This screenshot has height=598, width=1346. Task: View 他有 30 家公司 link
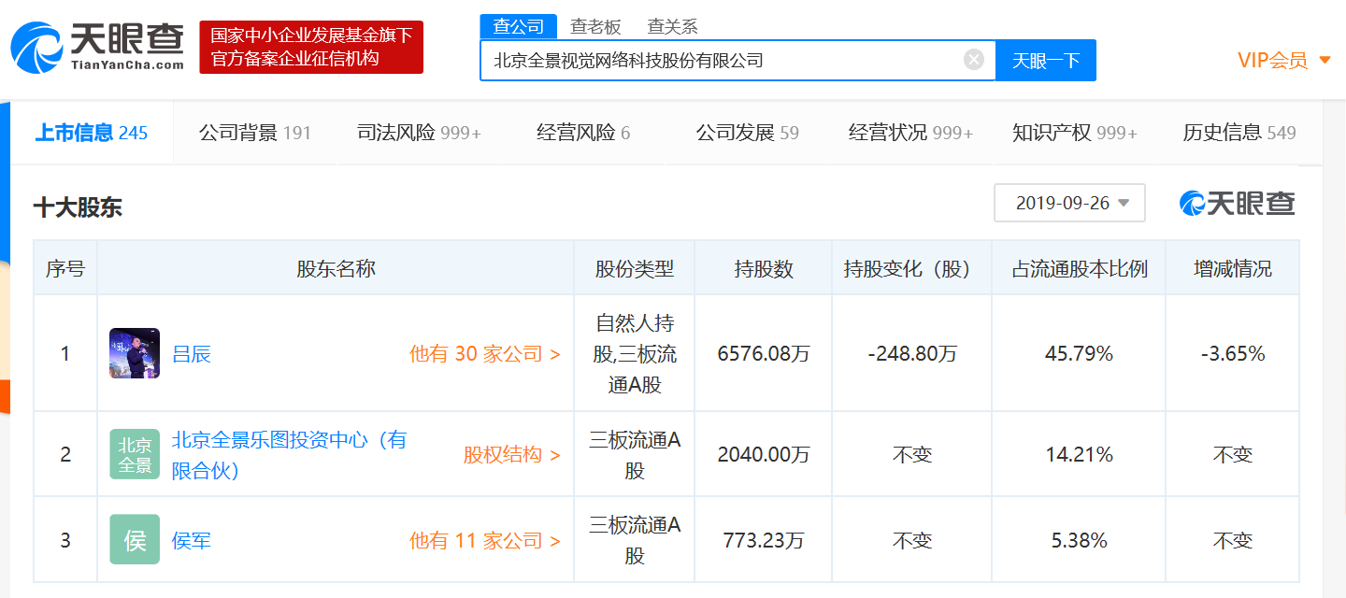point(485,354)
